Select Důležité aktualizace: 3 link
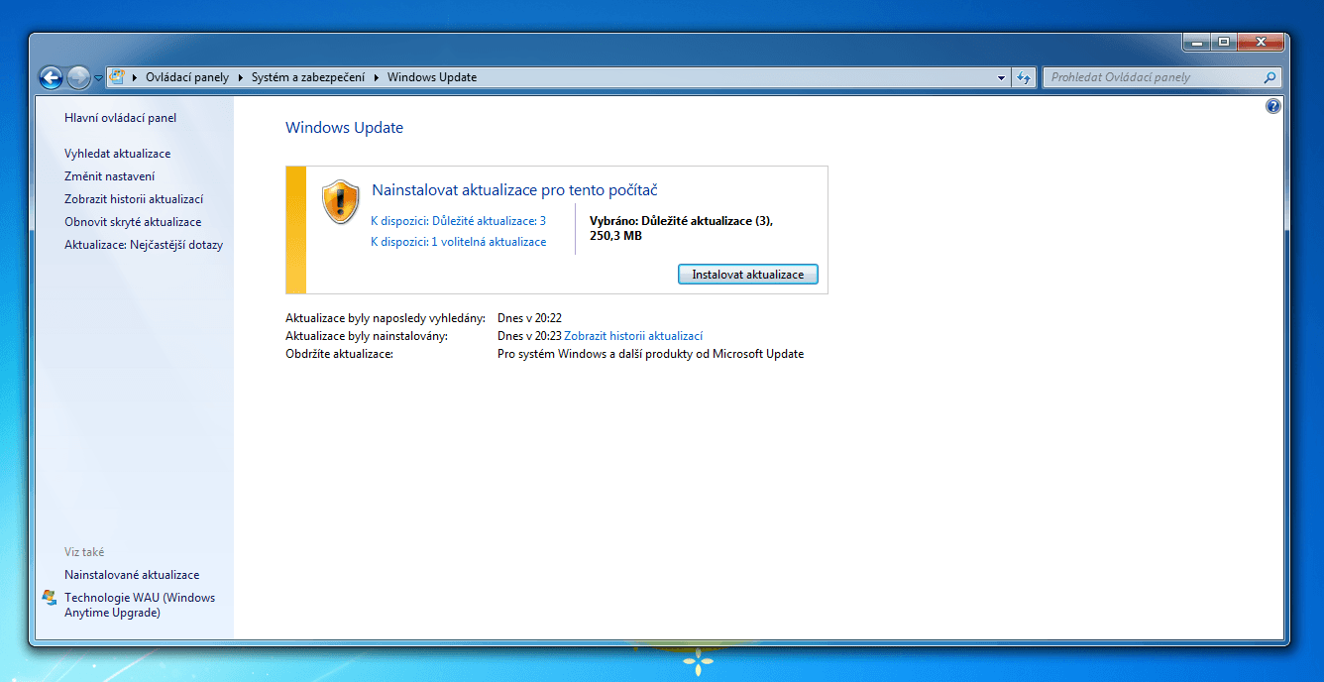The height and width of the screenshot is (682, 1324). 458,220
